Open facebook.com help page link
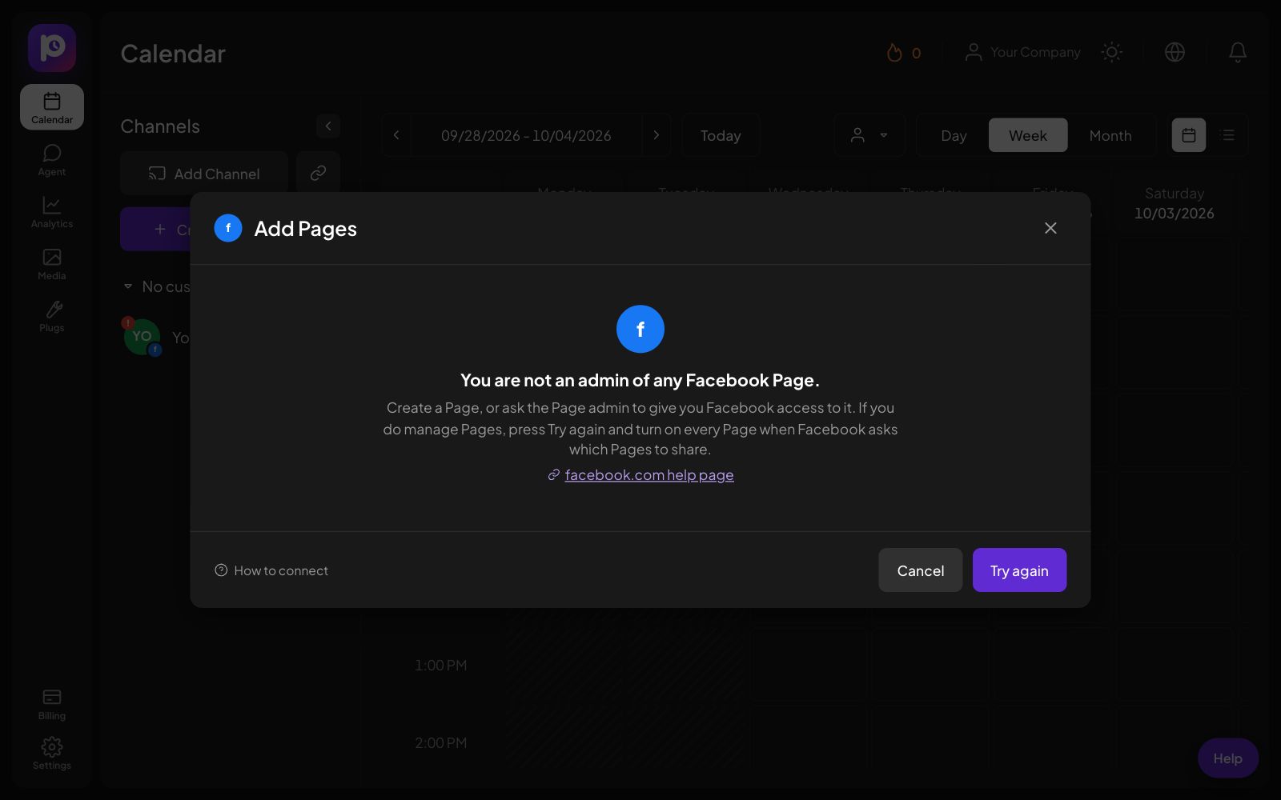This screenshot has width=1281, height=800. click(649, 475)
